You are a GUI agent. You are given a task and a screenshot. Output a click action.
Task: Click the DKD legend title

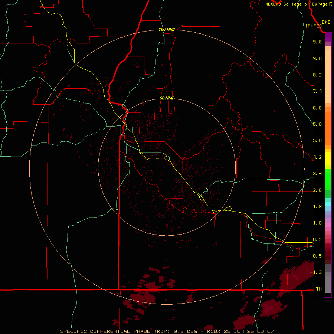coord(326,22)
